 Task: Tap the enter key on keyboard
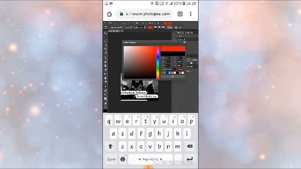click(190, 159)
